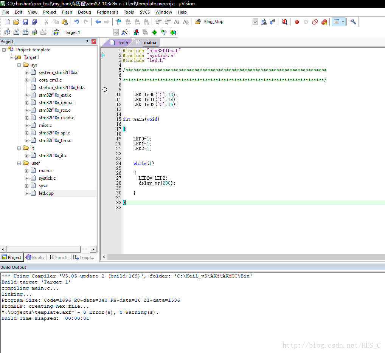Click the Undo arrow icon

tap(77, 22)
